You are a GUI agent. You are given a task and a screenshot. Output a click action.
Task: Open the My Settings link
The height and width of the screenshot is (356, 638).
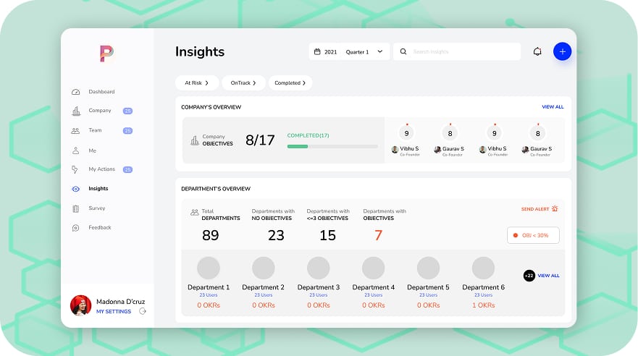pyautogui.click(x=114, y=312)
